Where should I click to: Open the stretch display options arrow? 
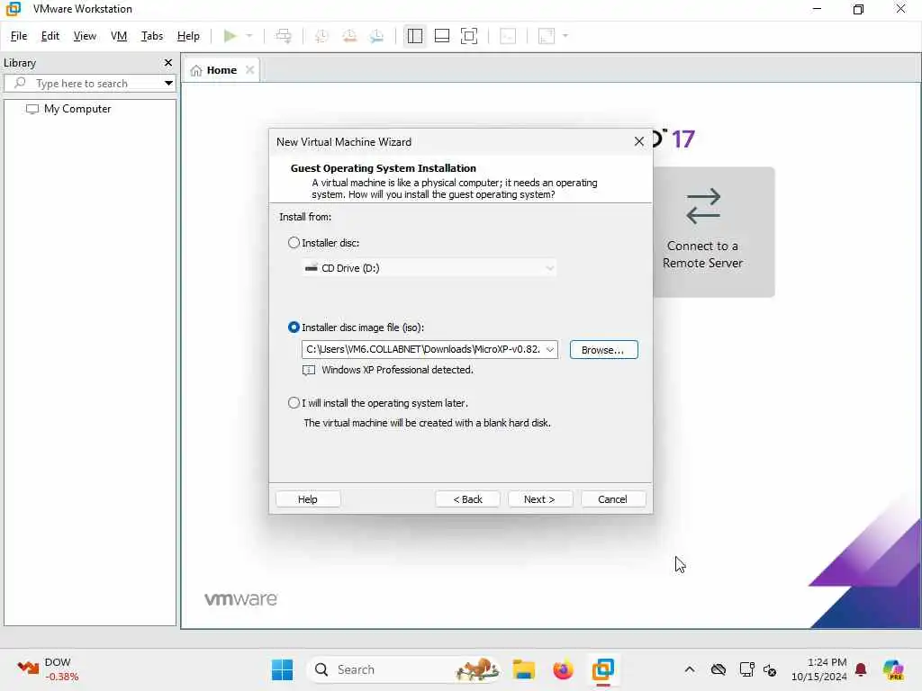[565, 36]
